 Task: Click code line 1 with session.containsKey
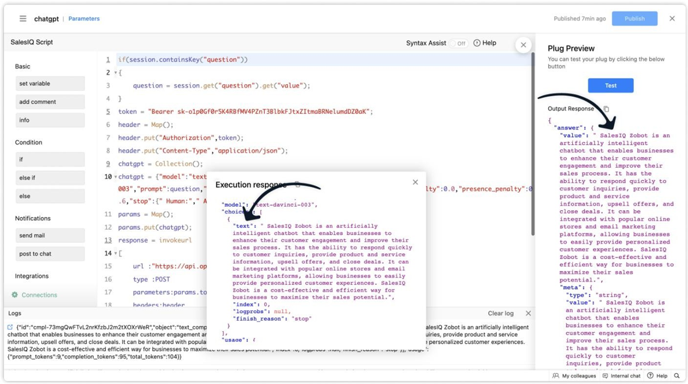click(183, 60)
